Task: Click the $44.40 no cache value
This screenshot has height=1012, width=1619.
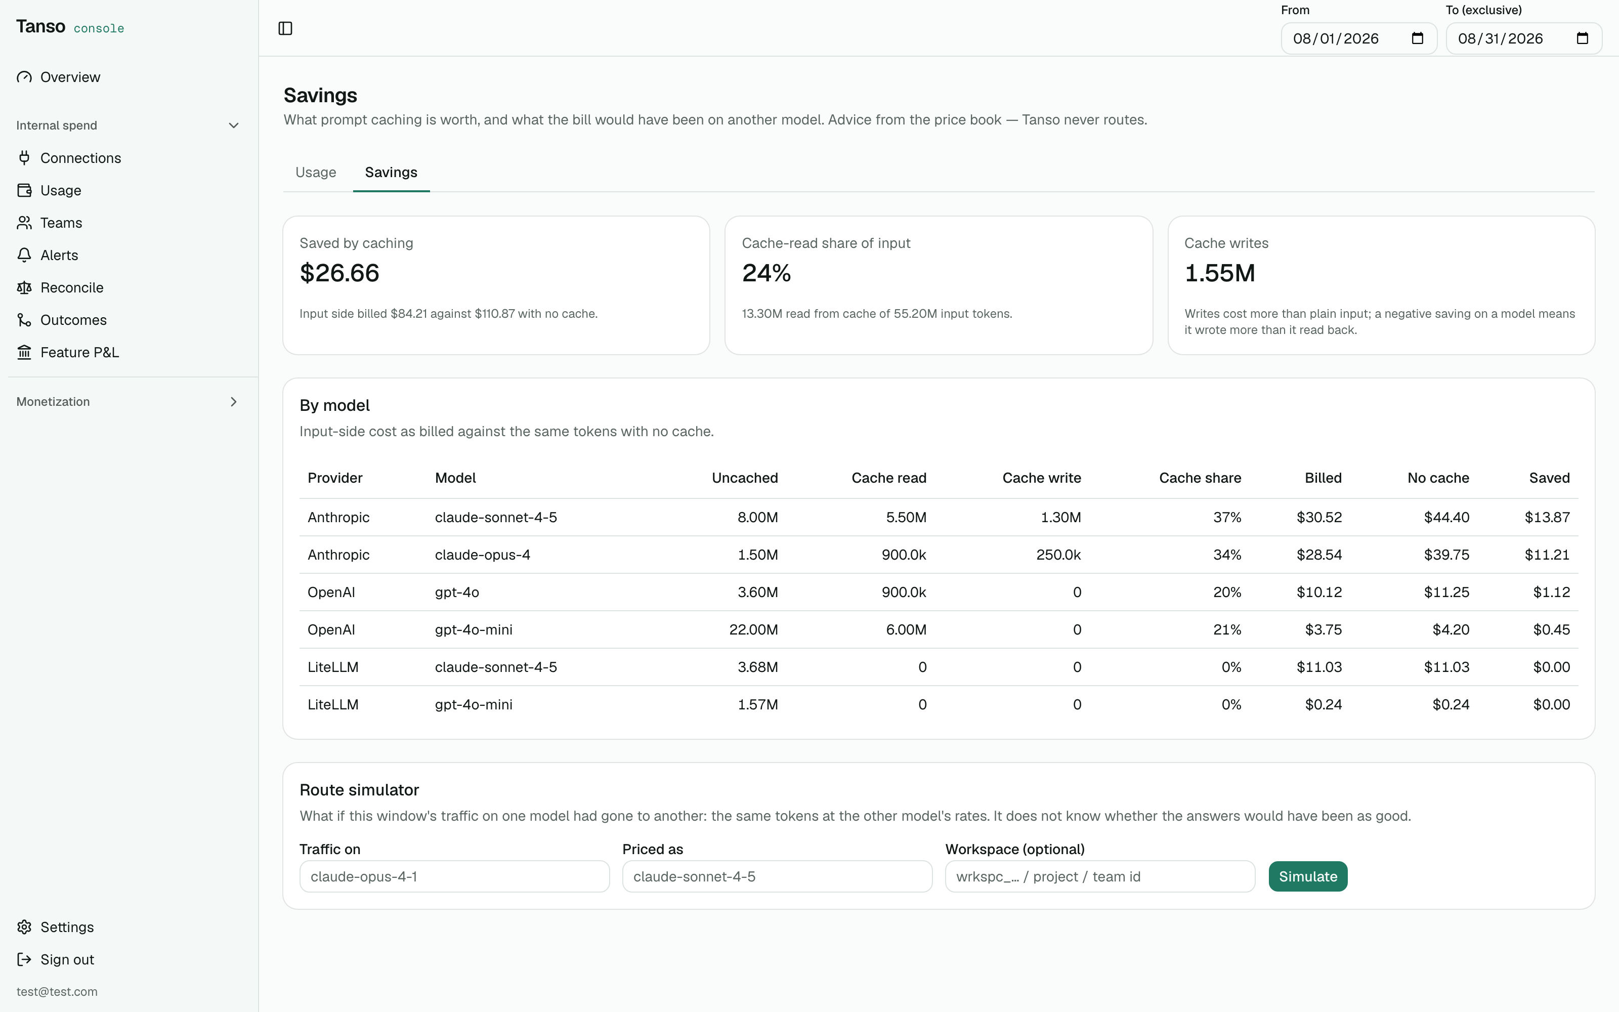Action: (x=1446, y=517)
